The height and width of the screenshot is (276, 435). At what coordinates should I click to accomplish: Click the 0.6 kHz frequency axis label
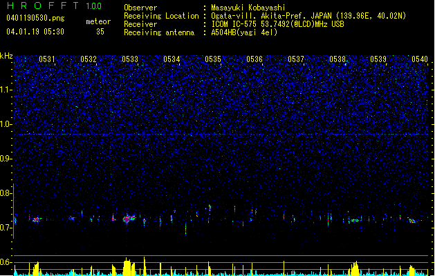6,262
